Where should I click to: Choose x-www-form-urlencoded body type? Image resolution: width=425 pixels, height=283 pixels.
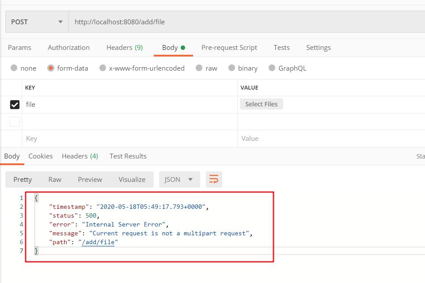coord(102,68)
